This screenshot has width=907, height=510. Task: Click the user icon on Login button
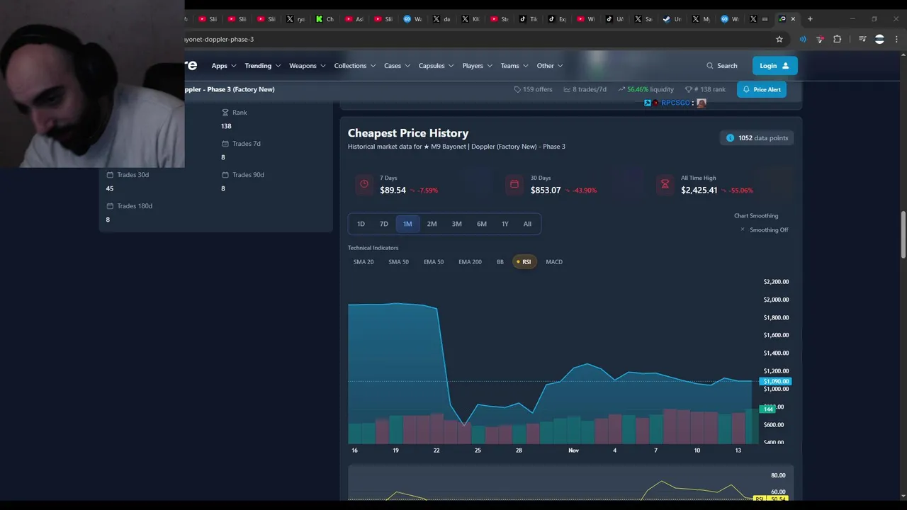tap(785, 66)
